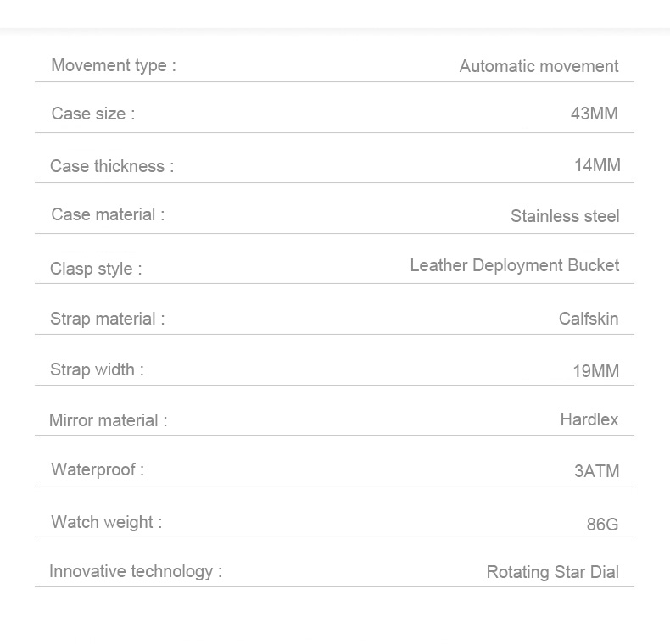This screenshot has height=644, width=670.
Task: Select the "Rotating Star Dial" text
Action: (x=552, y=572)
